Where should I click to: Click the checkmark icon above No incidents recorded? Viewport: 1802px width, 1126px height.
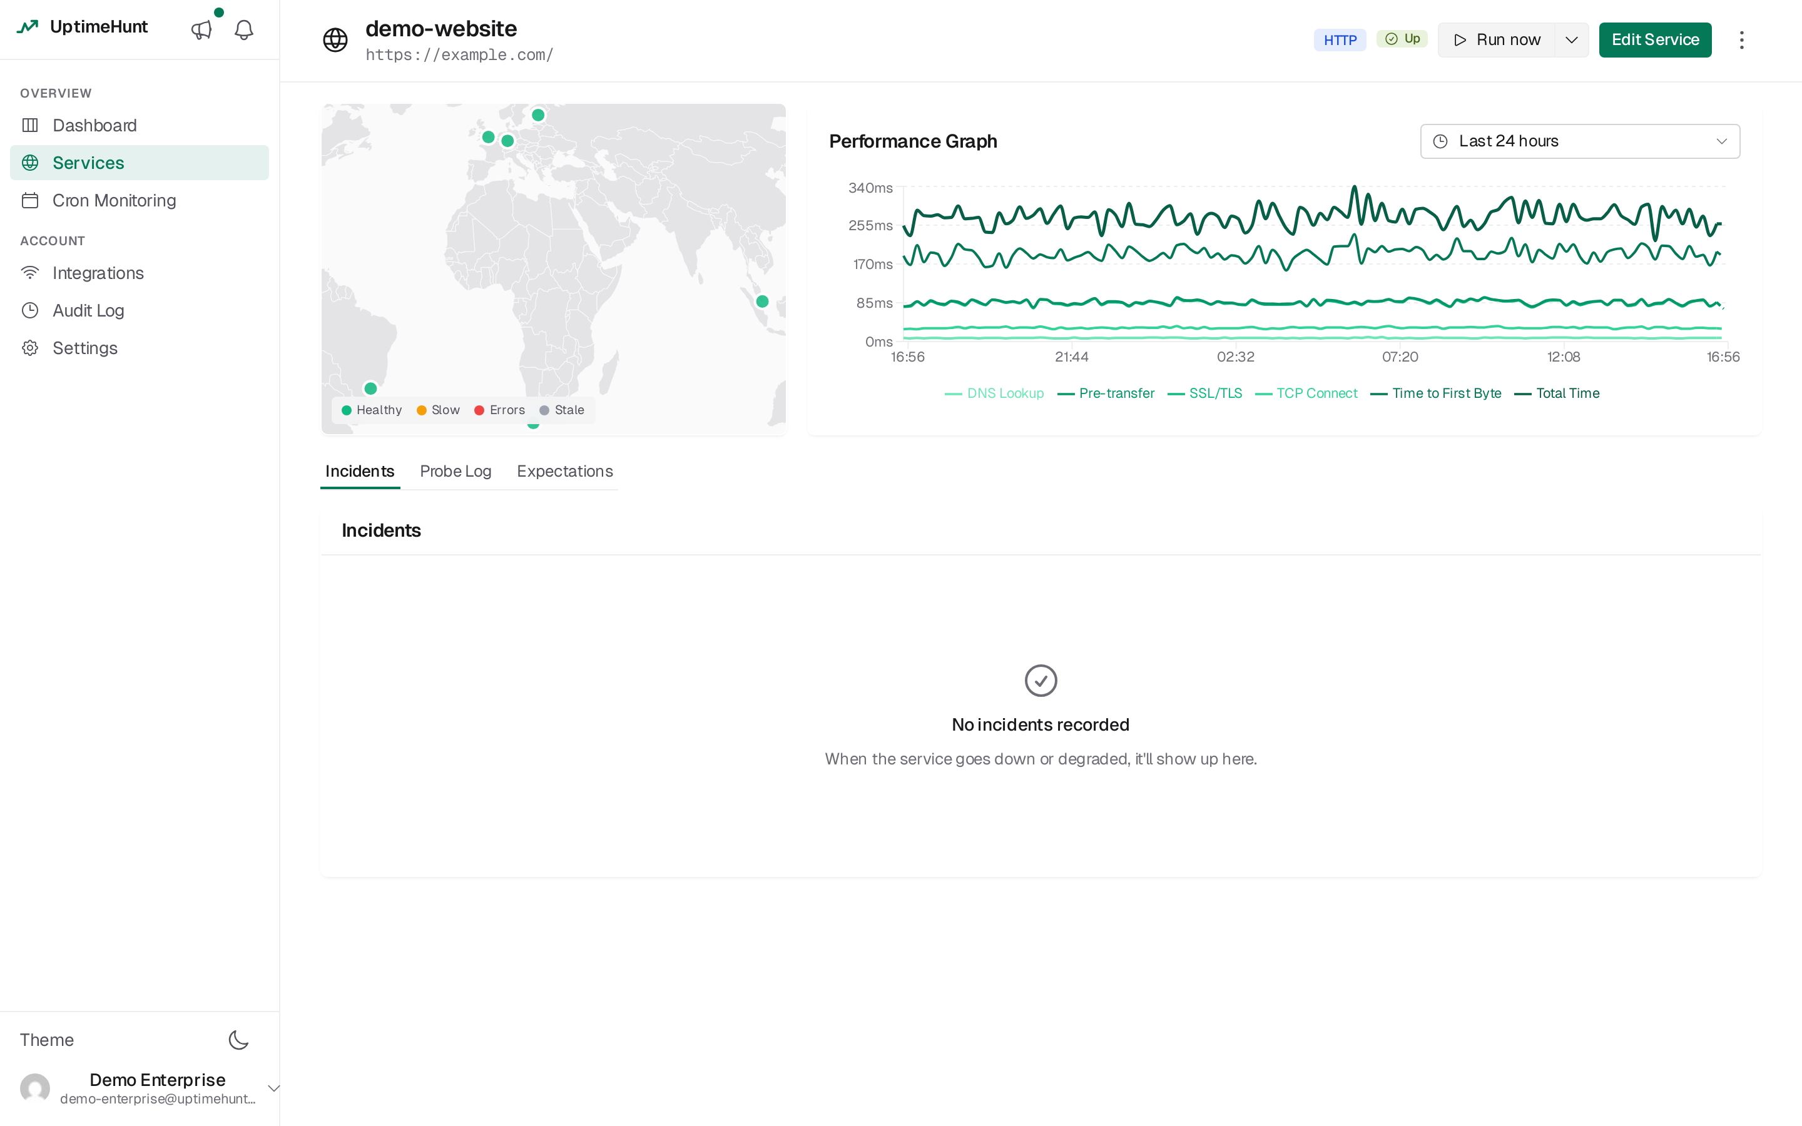[x=1041, y=681]
